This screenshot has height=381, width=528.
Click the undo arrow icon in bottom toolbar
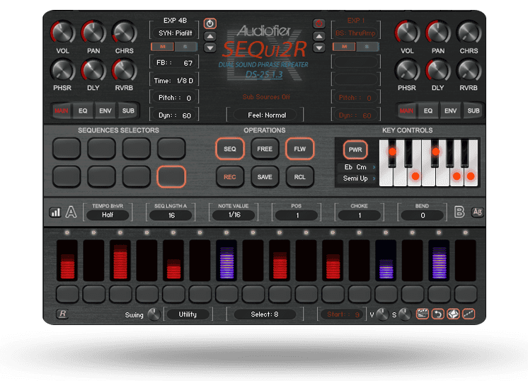coord(437,314)
